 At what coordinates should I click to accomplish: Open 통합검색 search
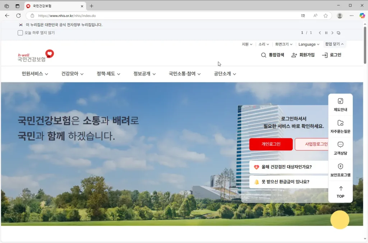pos(272,55)
